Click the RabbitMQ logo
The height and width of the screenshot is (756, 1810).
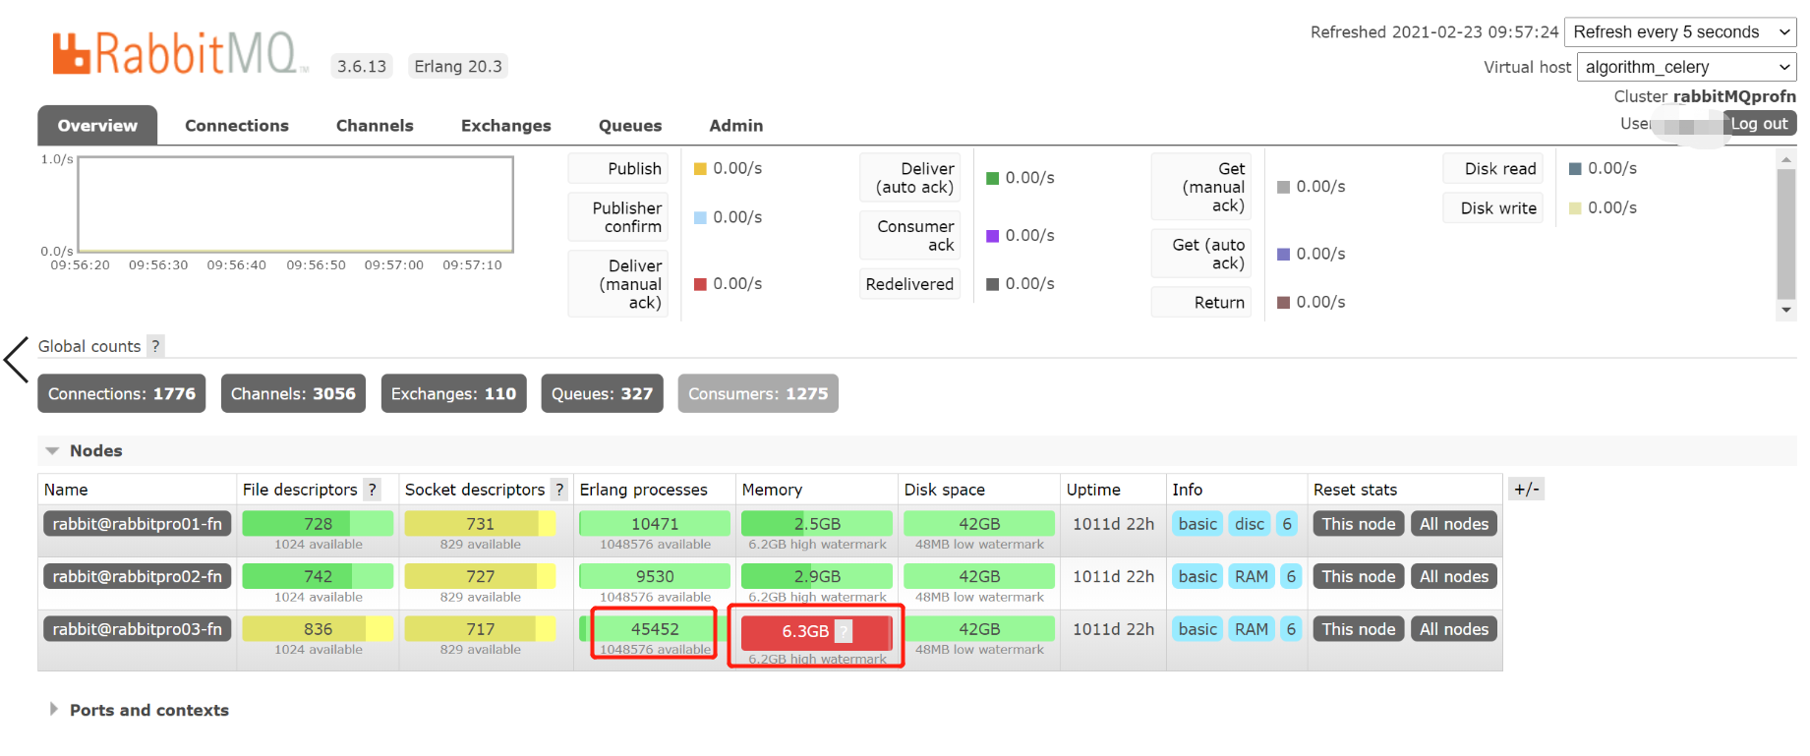point(181,54)
